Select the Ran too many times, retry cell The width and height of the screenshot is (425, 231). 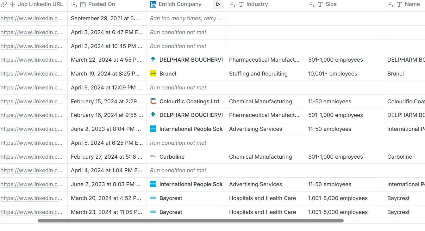tap(186, 18)
